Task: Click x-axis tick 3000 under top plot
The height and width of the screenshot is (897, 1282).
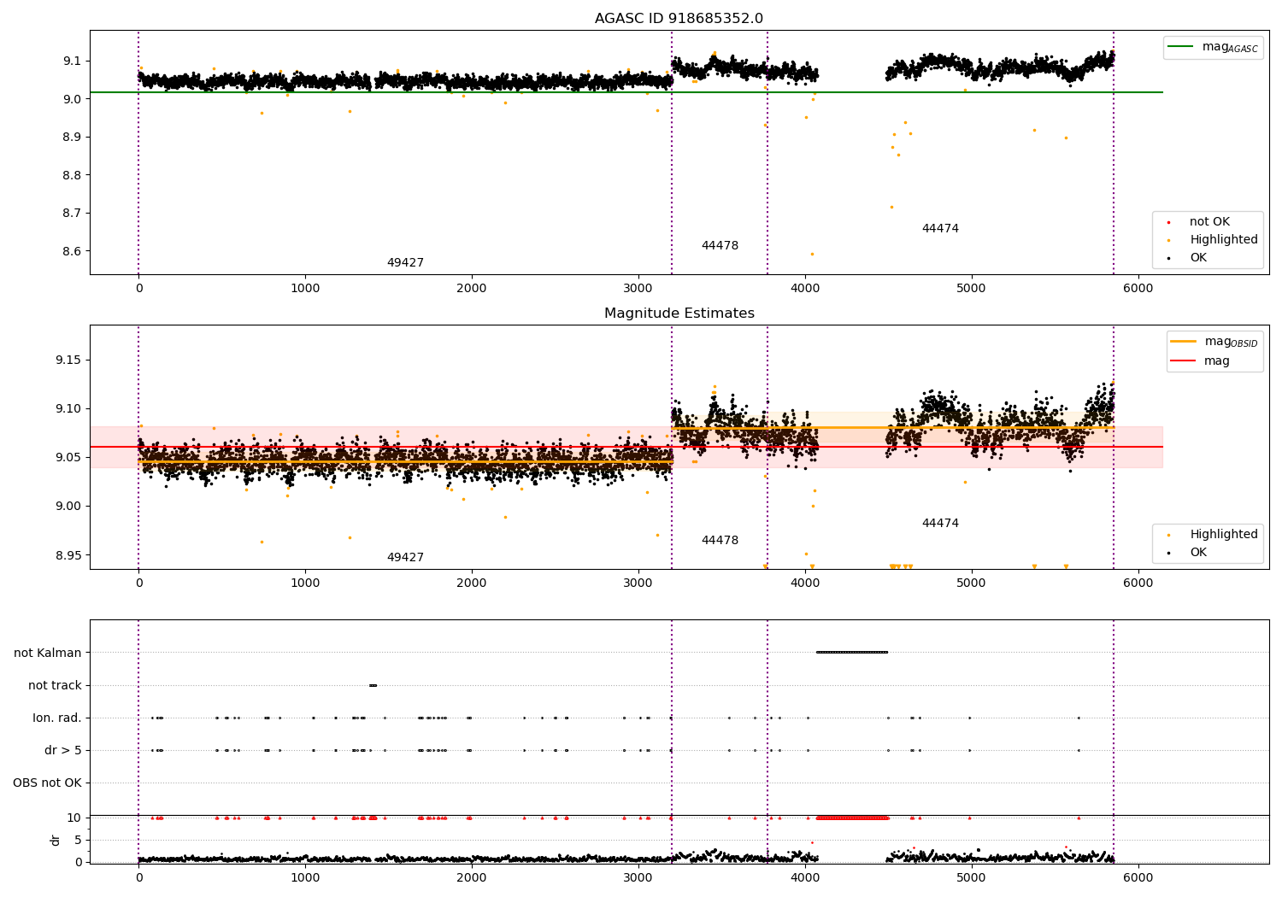Action: (638, 288)
